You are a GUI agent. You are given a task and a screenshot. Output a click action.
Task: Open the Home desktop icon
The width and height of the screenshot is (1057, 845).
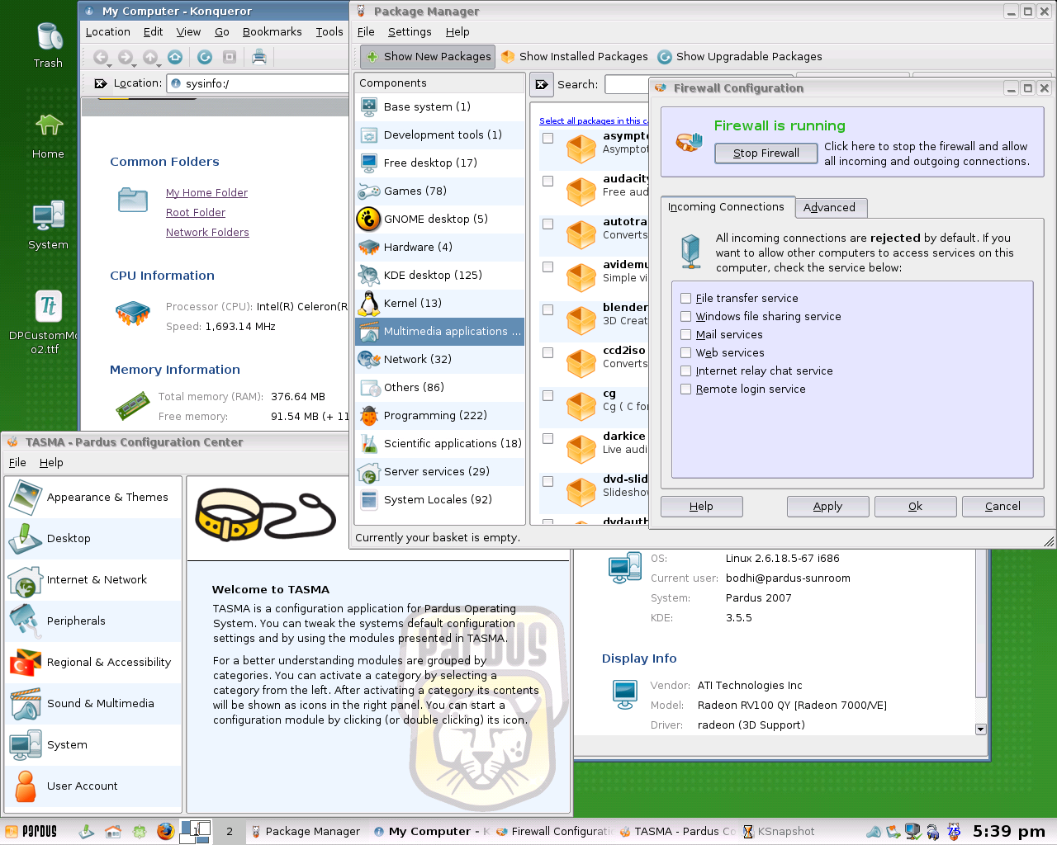48,135
